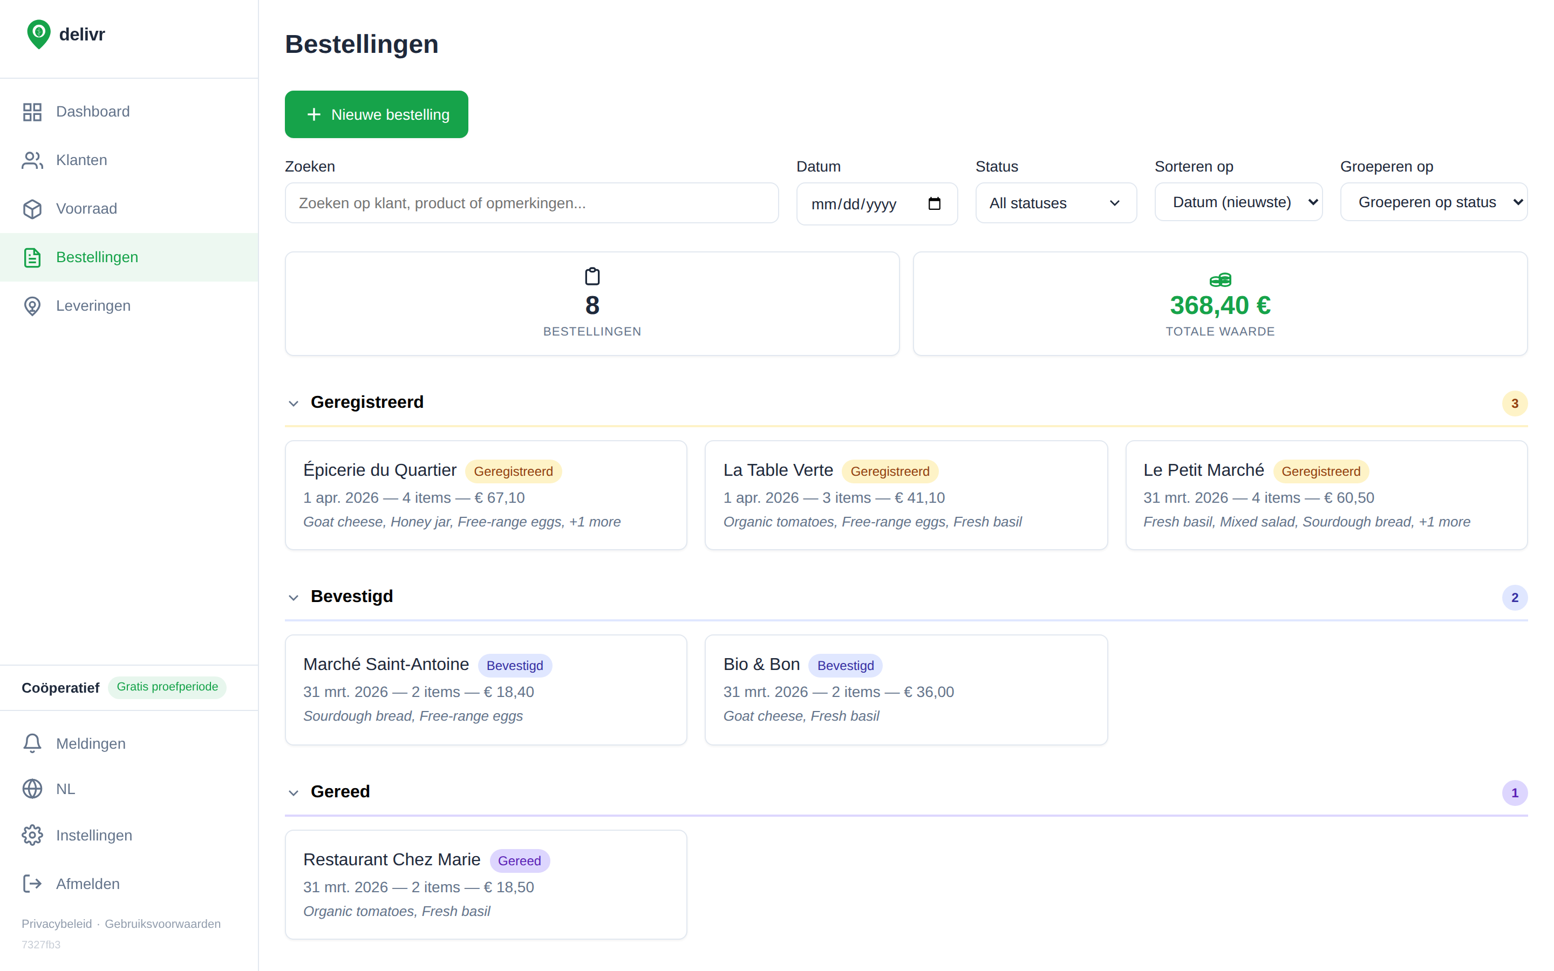Click the version text 7327fb3
Screen dimensions: 1554x971
41,945
